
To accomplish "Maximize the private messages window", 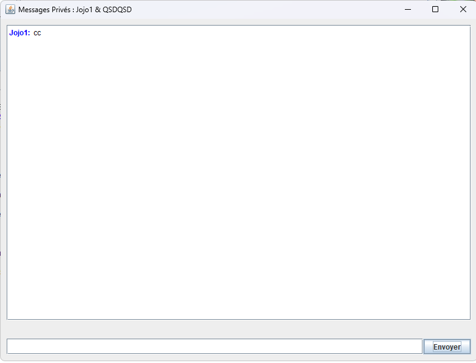I will pyautogui.click(x=435, y=10).
